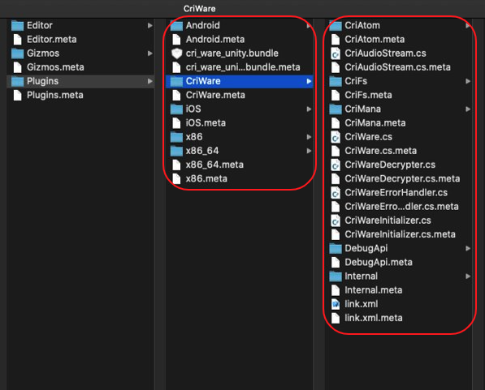Expand the Gizmos folder arrow
The height and width of the screenshot is (390, 485).
150,54
